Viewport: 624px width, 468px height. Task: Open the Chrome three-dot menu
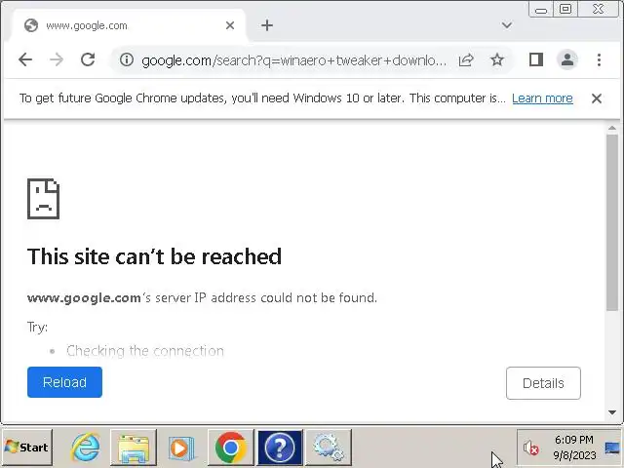click(x=599, y=60)
